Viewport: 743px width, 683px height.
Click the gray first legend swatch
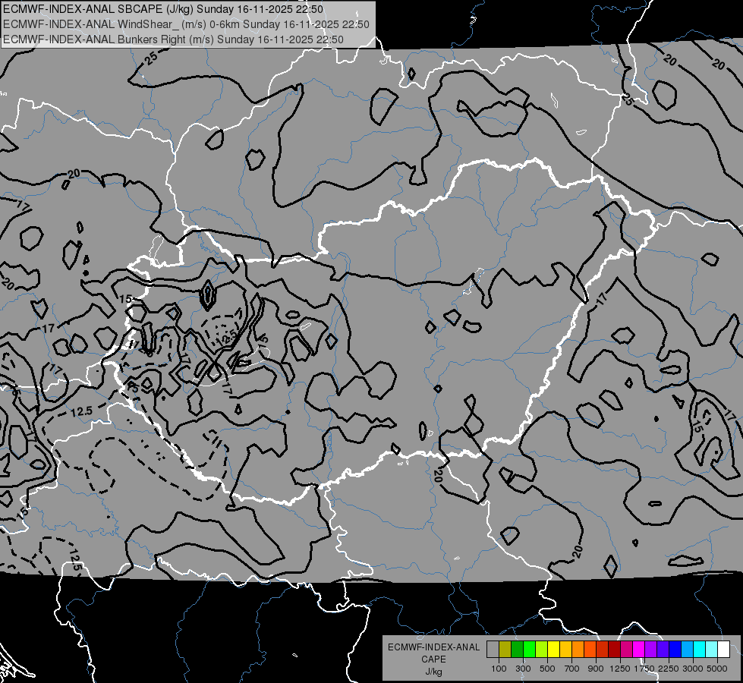493,649
